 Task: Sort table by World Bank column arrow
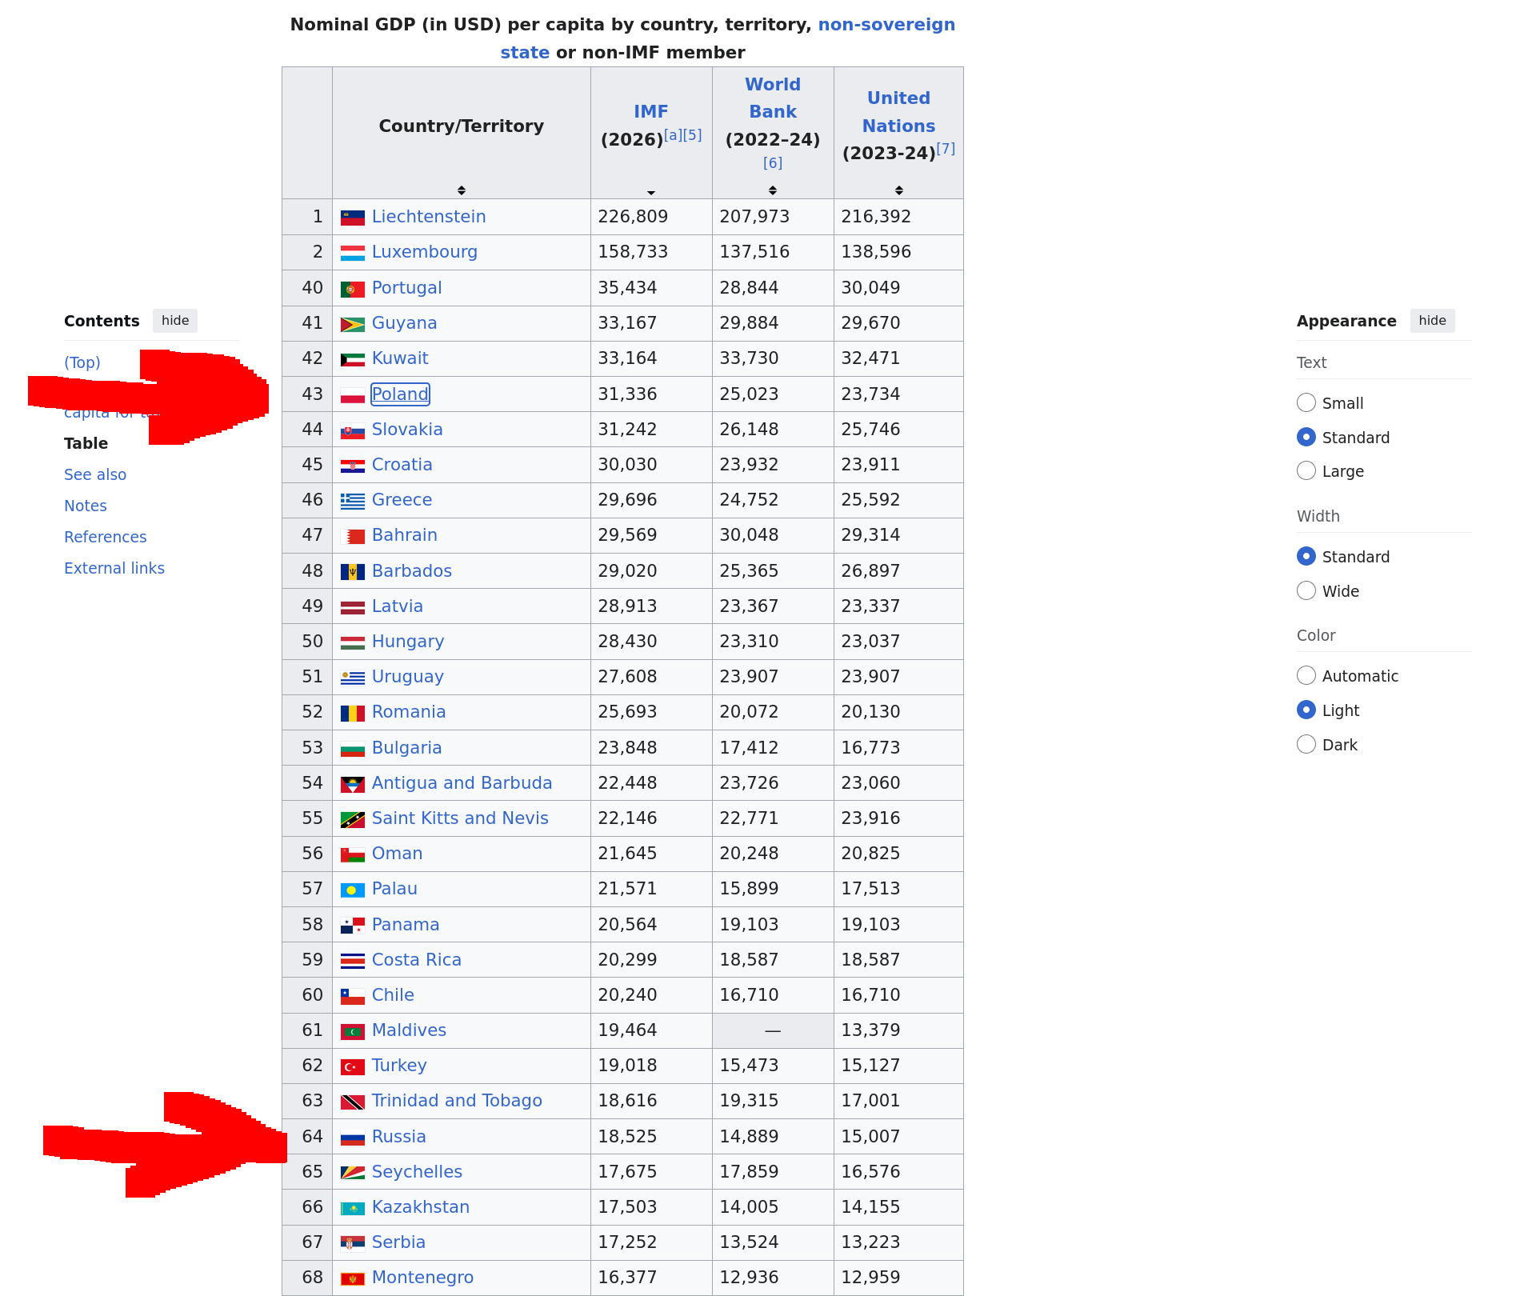tap(773, 190)
